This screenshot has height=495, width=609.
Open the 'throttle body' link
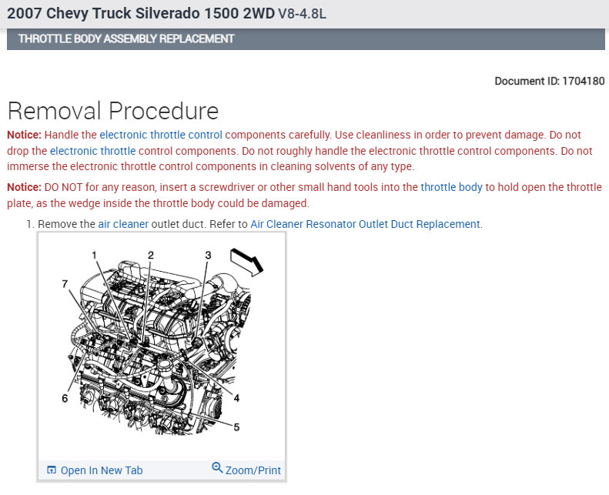pyautogui.click(x=451, y=187)
